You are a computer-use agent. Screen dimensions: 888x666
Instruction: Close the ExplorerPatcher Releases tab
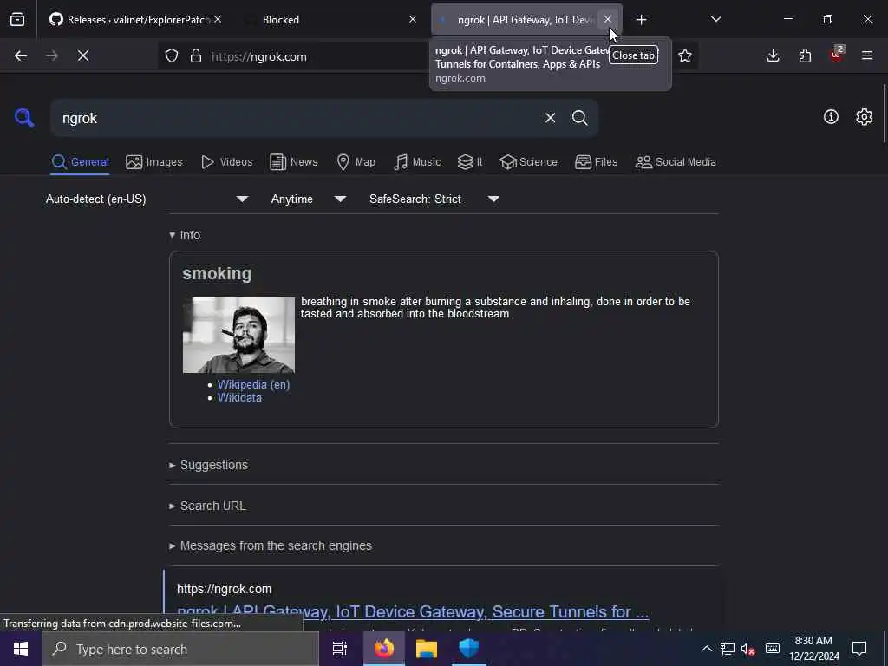point(218,20)
